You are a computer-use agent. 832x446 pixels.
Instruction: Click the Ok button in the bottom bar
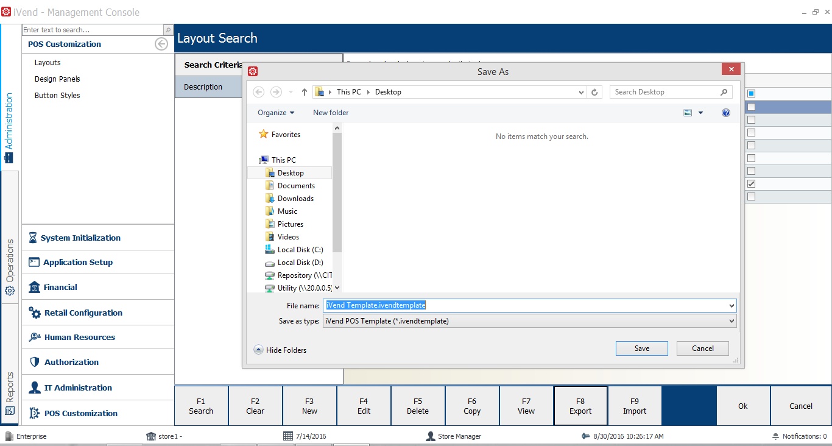click(743, 406)
